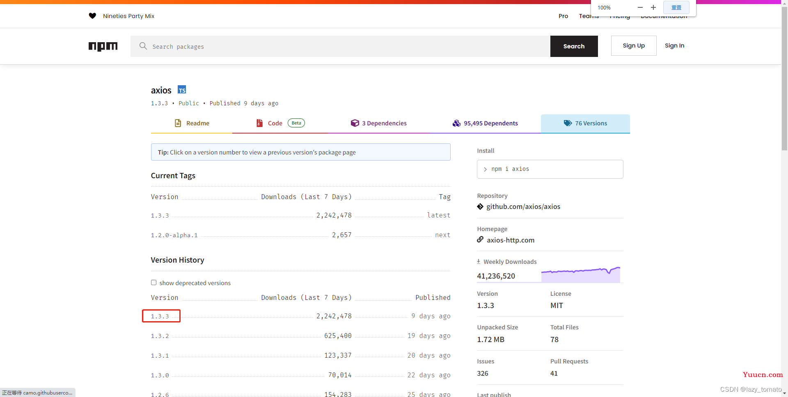The image size is (788, 397).
Task: Click the 326 issues count
Action: [x=483, y=373]
